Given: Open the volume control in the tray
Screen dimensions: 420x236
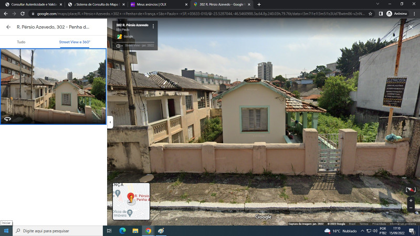Looking at the screenshot, I should 375,231.
